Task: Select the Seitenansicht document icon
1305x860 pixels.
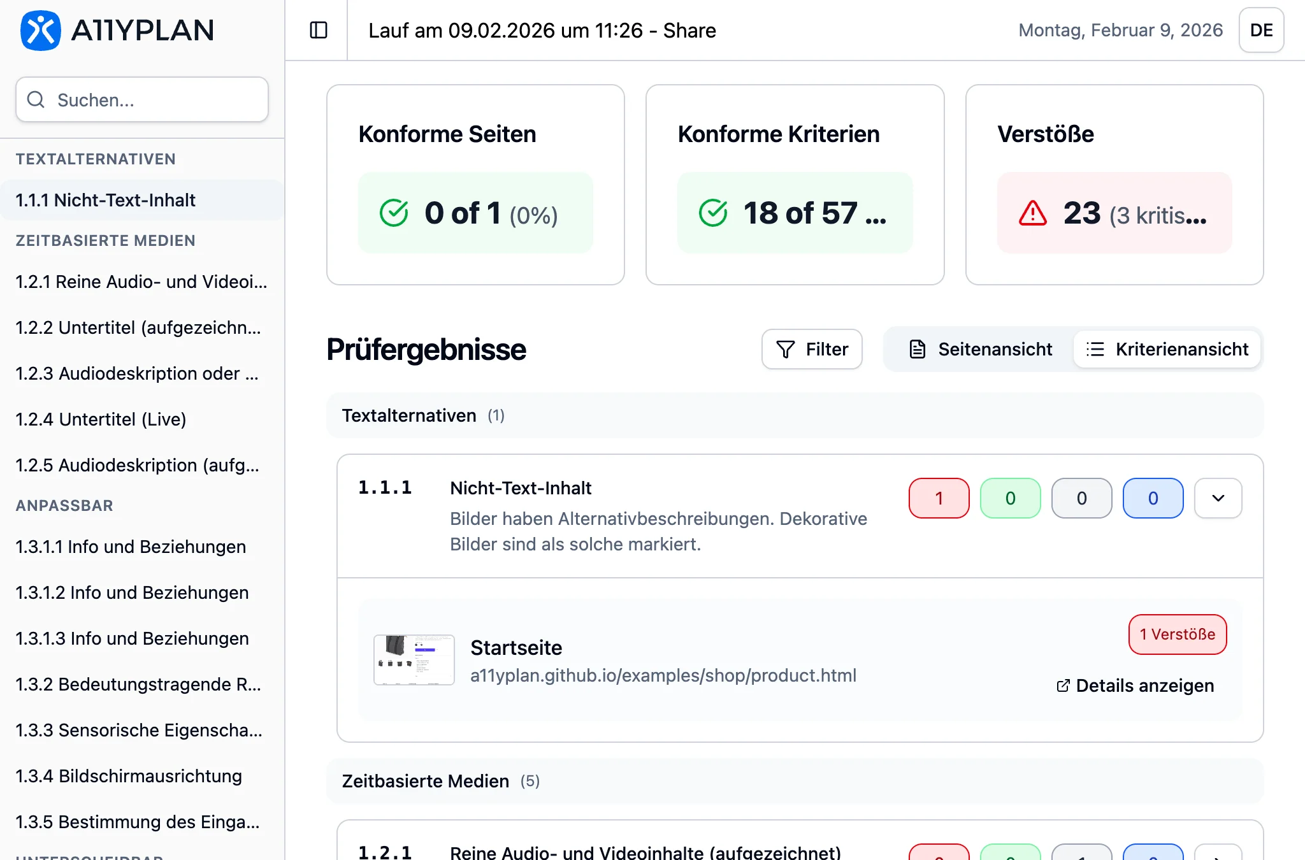Action: pos(918,349)
